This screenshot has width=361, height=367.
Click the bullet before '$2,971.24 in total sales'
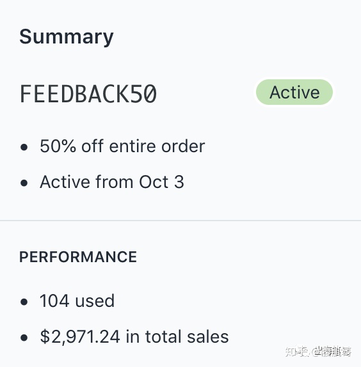pyautogui.click(x=24, y=338)
